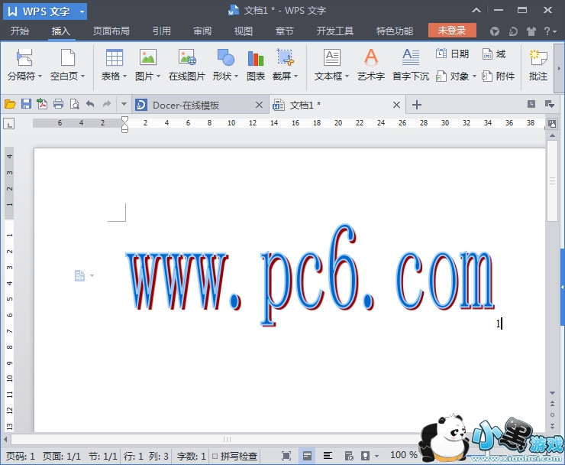Expand the 空白页 dropdown arrow
565x465 pixels.
point(83,76)
